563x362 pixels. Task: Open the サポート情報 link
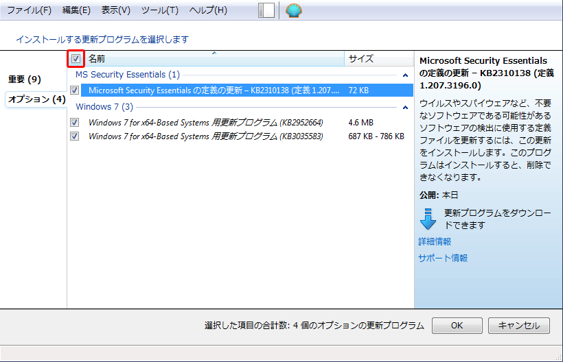click(x=443, y=258)
